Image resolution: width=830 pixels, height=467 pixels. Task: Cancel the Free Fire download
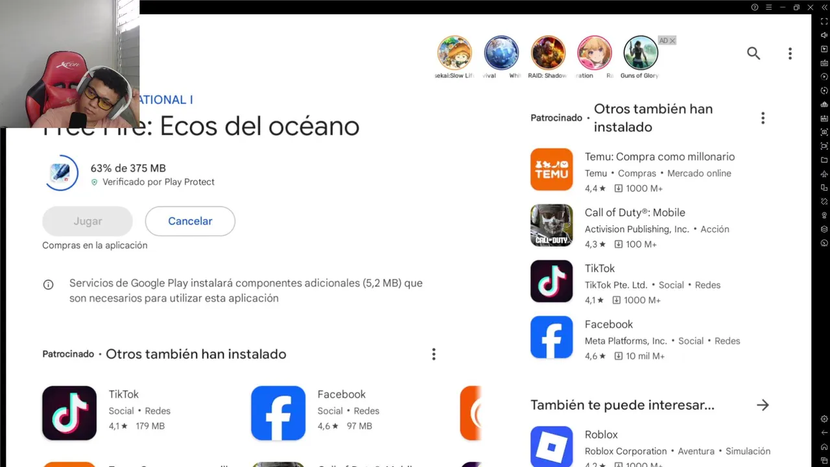click(x=190, y=221)
